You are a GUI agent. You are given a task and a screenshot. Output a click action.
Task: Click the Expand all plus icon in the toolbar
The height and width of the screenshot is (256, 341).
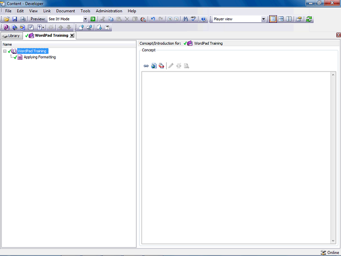point(170,19)
